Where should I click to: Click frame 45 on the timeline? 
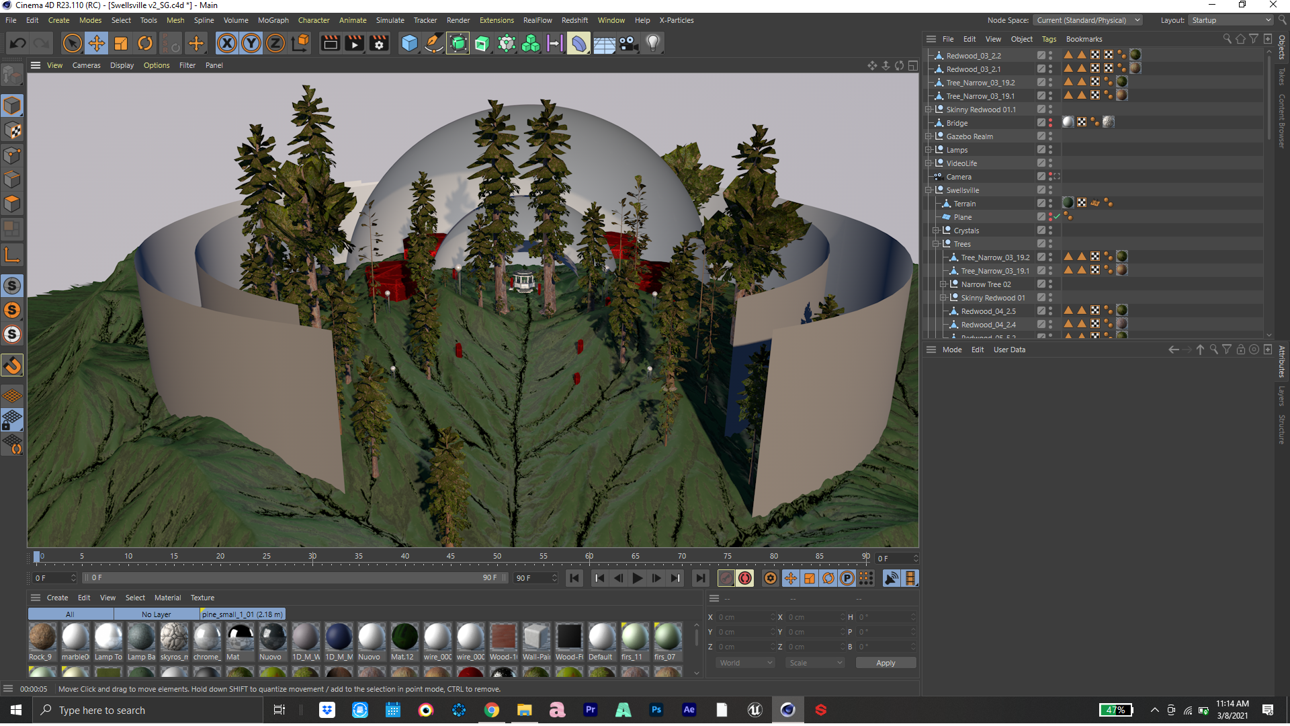451,558
